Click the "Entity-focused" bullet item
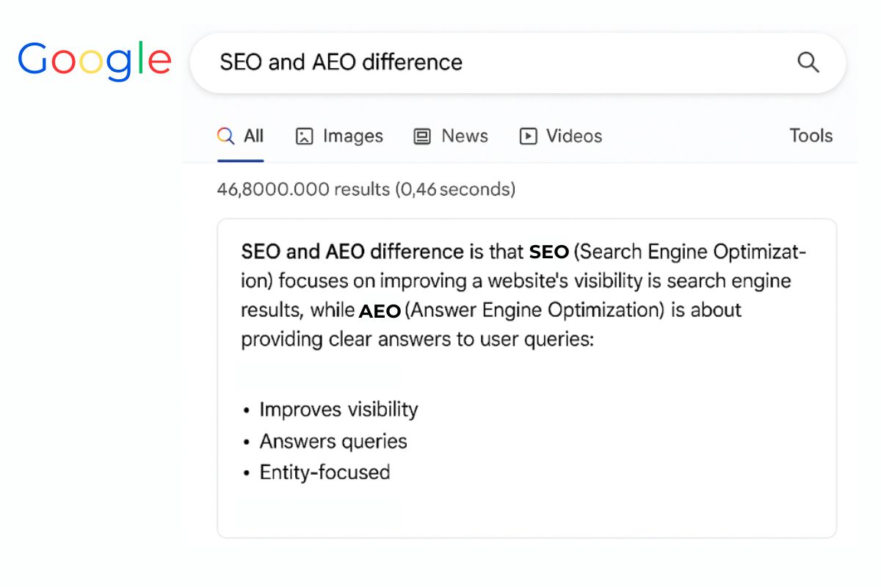Screen dimensions: 881x587 325,473
